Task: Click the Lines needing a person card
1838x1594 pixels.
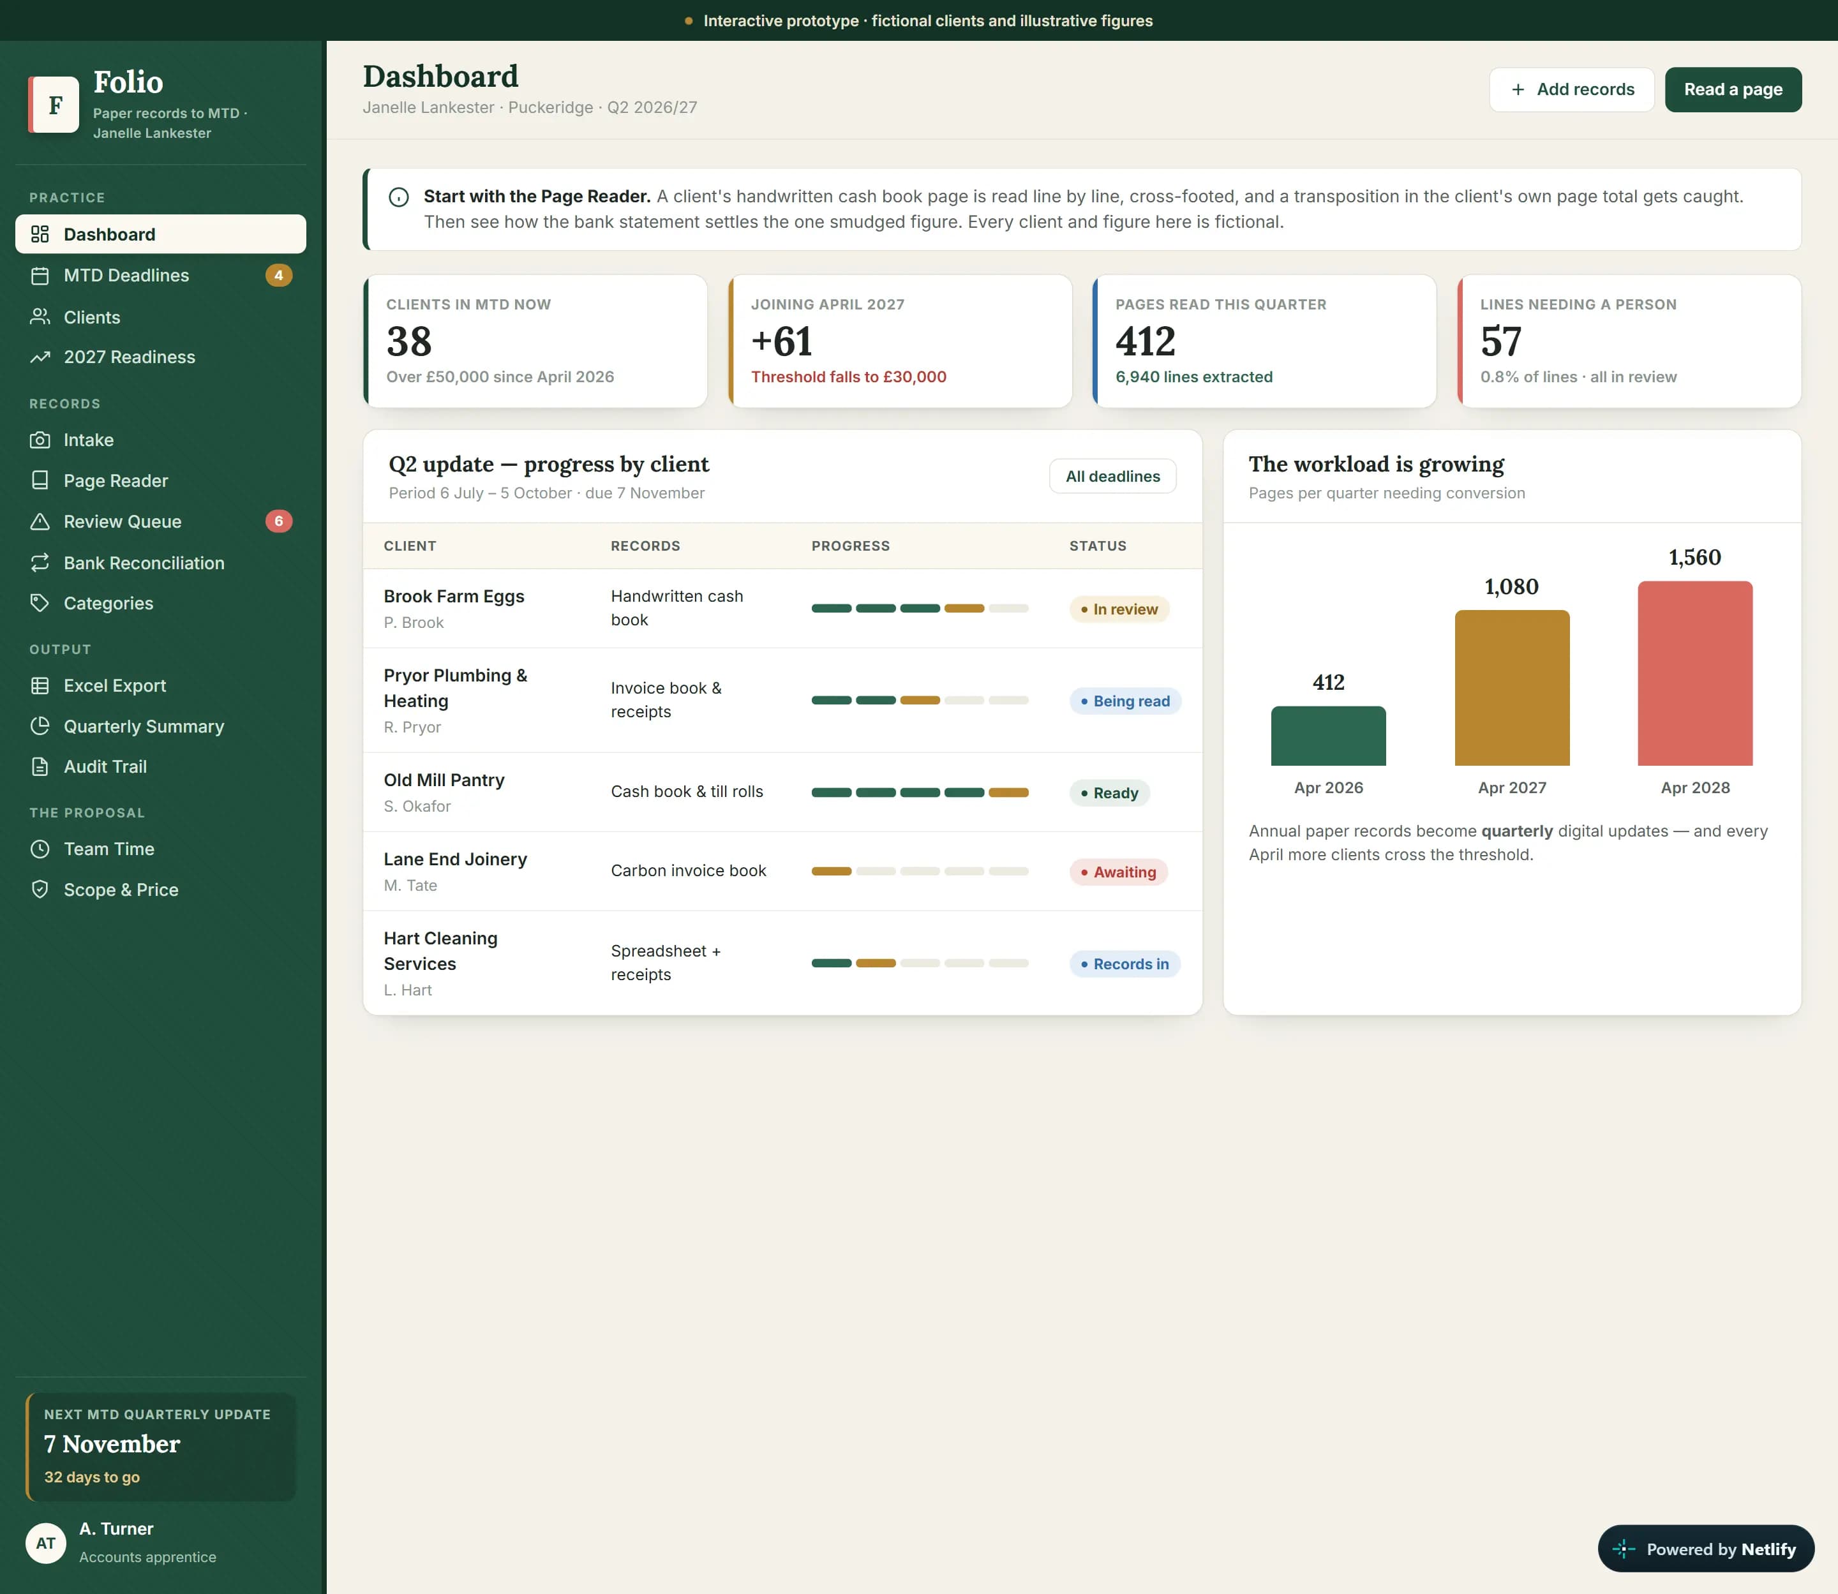Action: click(1630, 341)
